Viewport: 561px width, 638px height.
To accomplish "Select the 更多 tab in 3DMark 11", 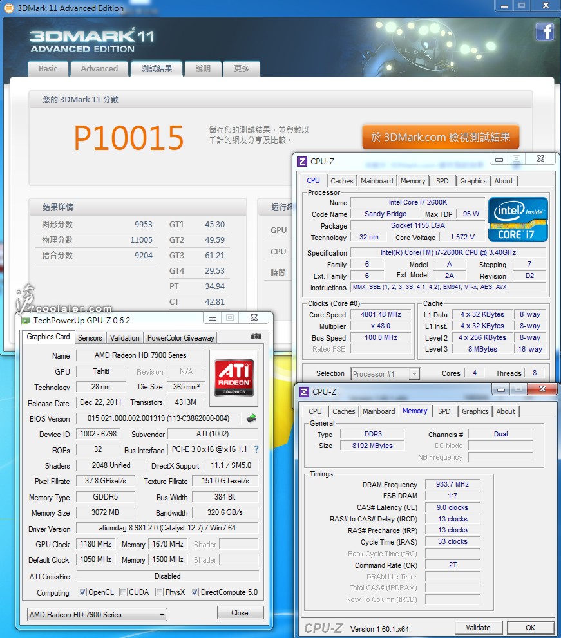I will pos(242,69).
